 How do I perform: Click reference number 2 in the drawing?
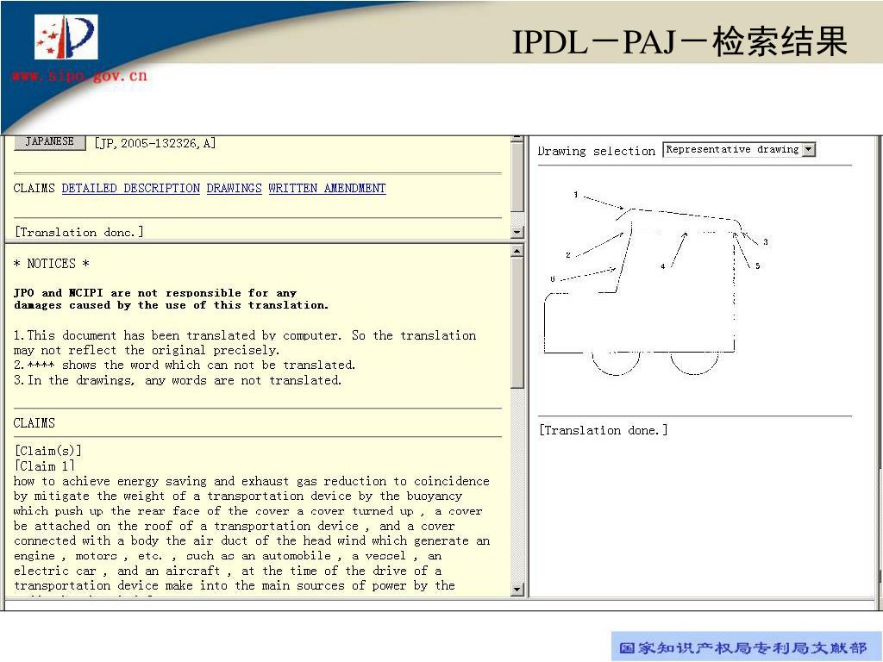(x=567, y=255)
